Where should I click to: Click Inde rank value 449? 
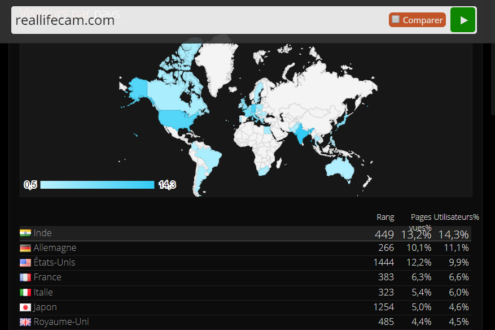(x=384, y=235)
